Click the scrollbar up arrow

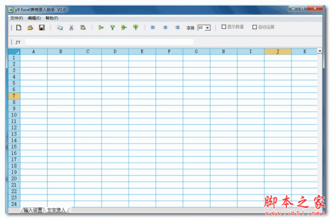point(320,51)
